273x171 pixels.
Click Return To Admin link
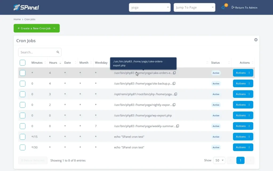coord(244,7)
